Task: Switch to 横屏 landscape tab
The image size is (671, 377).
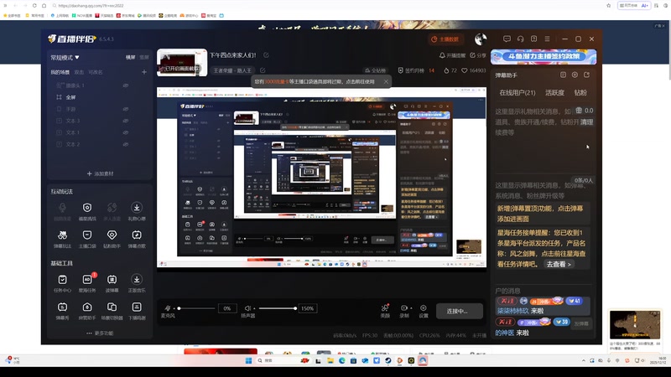Action: coord(130,57)
